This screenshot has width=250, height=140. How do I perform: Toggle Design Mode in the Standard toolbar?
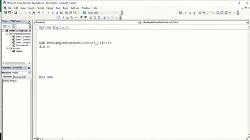61,13
